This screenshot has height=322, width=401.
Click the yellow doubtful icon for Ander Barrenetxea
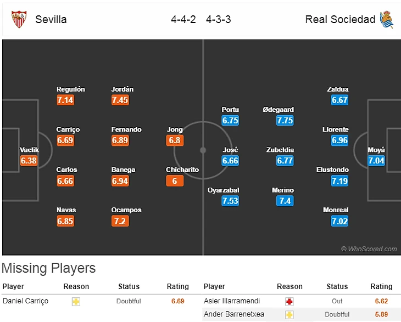click(x=289, y=314)
